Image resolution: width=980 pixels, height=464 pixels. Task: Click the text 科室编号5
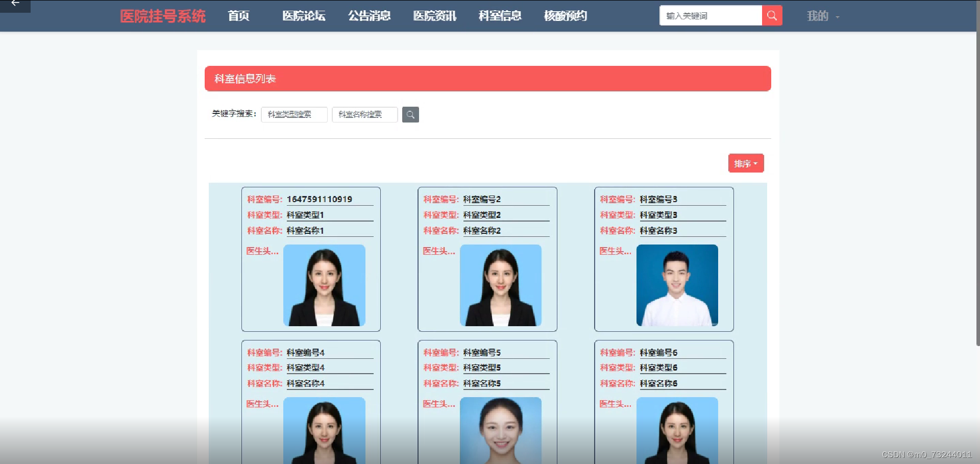click(482, 352)
